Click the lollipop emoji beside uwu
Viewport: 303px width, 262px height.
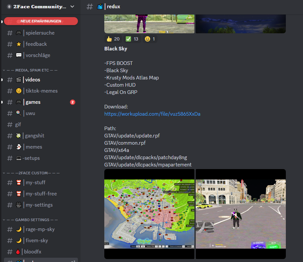19,113
